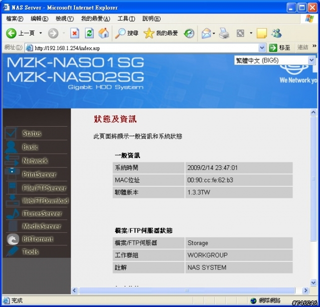Screen dimensions: 320x307
Task: Click the WORKGROUP cell value
Action: pyautogui.click(x=207, y=255)
